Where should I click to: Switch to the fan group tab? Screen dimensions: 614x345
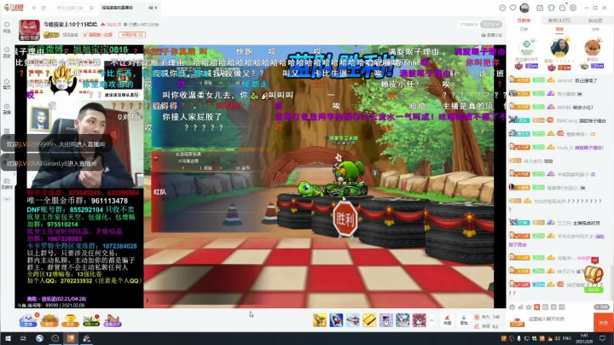tap(595, 20)
